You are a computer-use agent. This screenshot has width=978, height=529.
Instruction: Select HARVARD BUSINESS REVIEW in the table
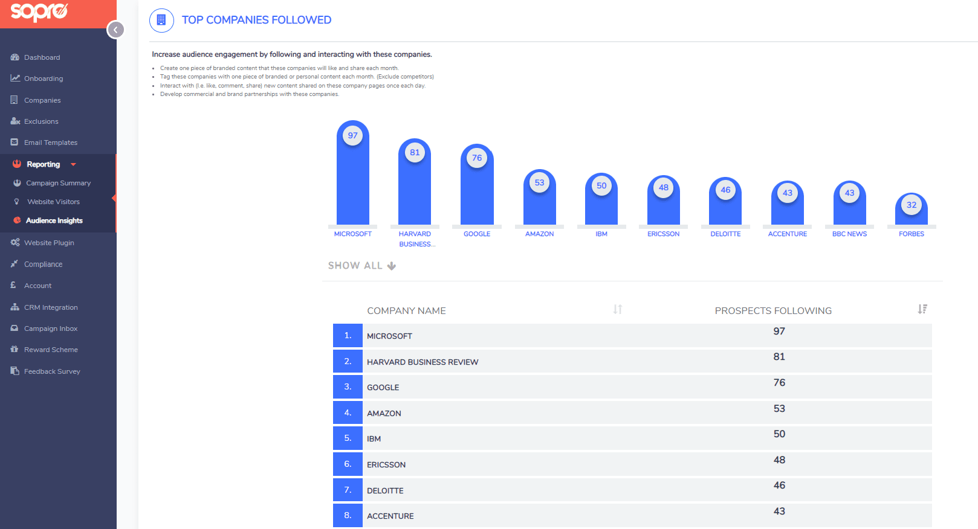423,362
